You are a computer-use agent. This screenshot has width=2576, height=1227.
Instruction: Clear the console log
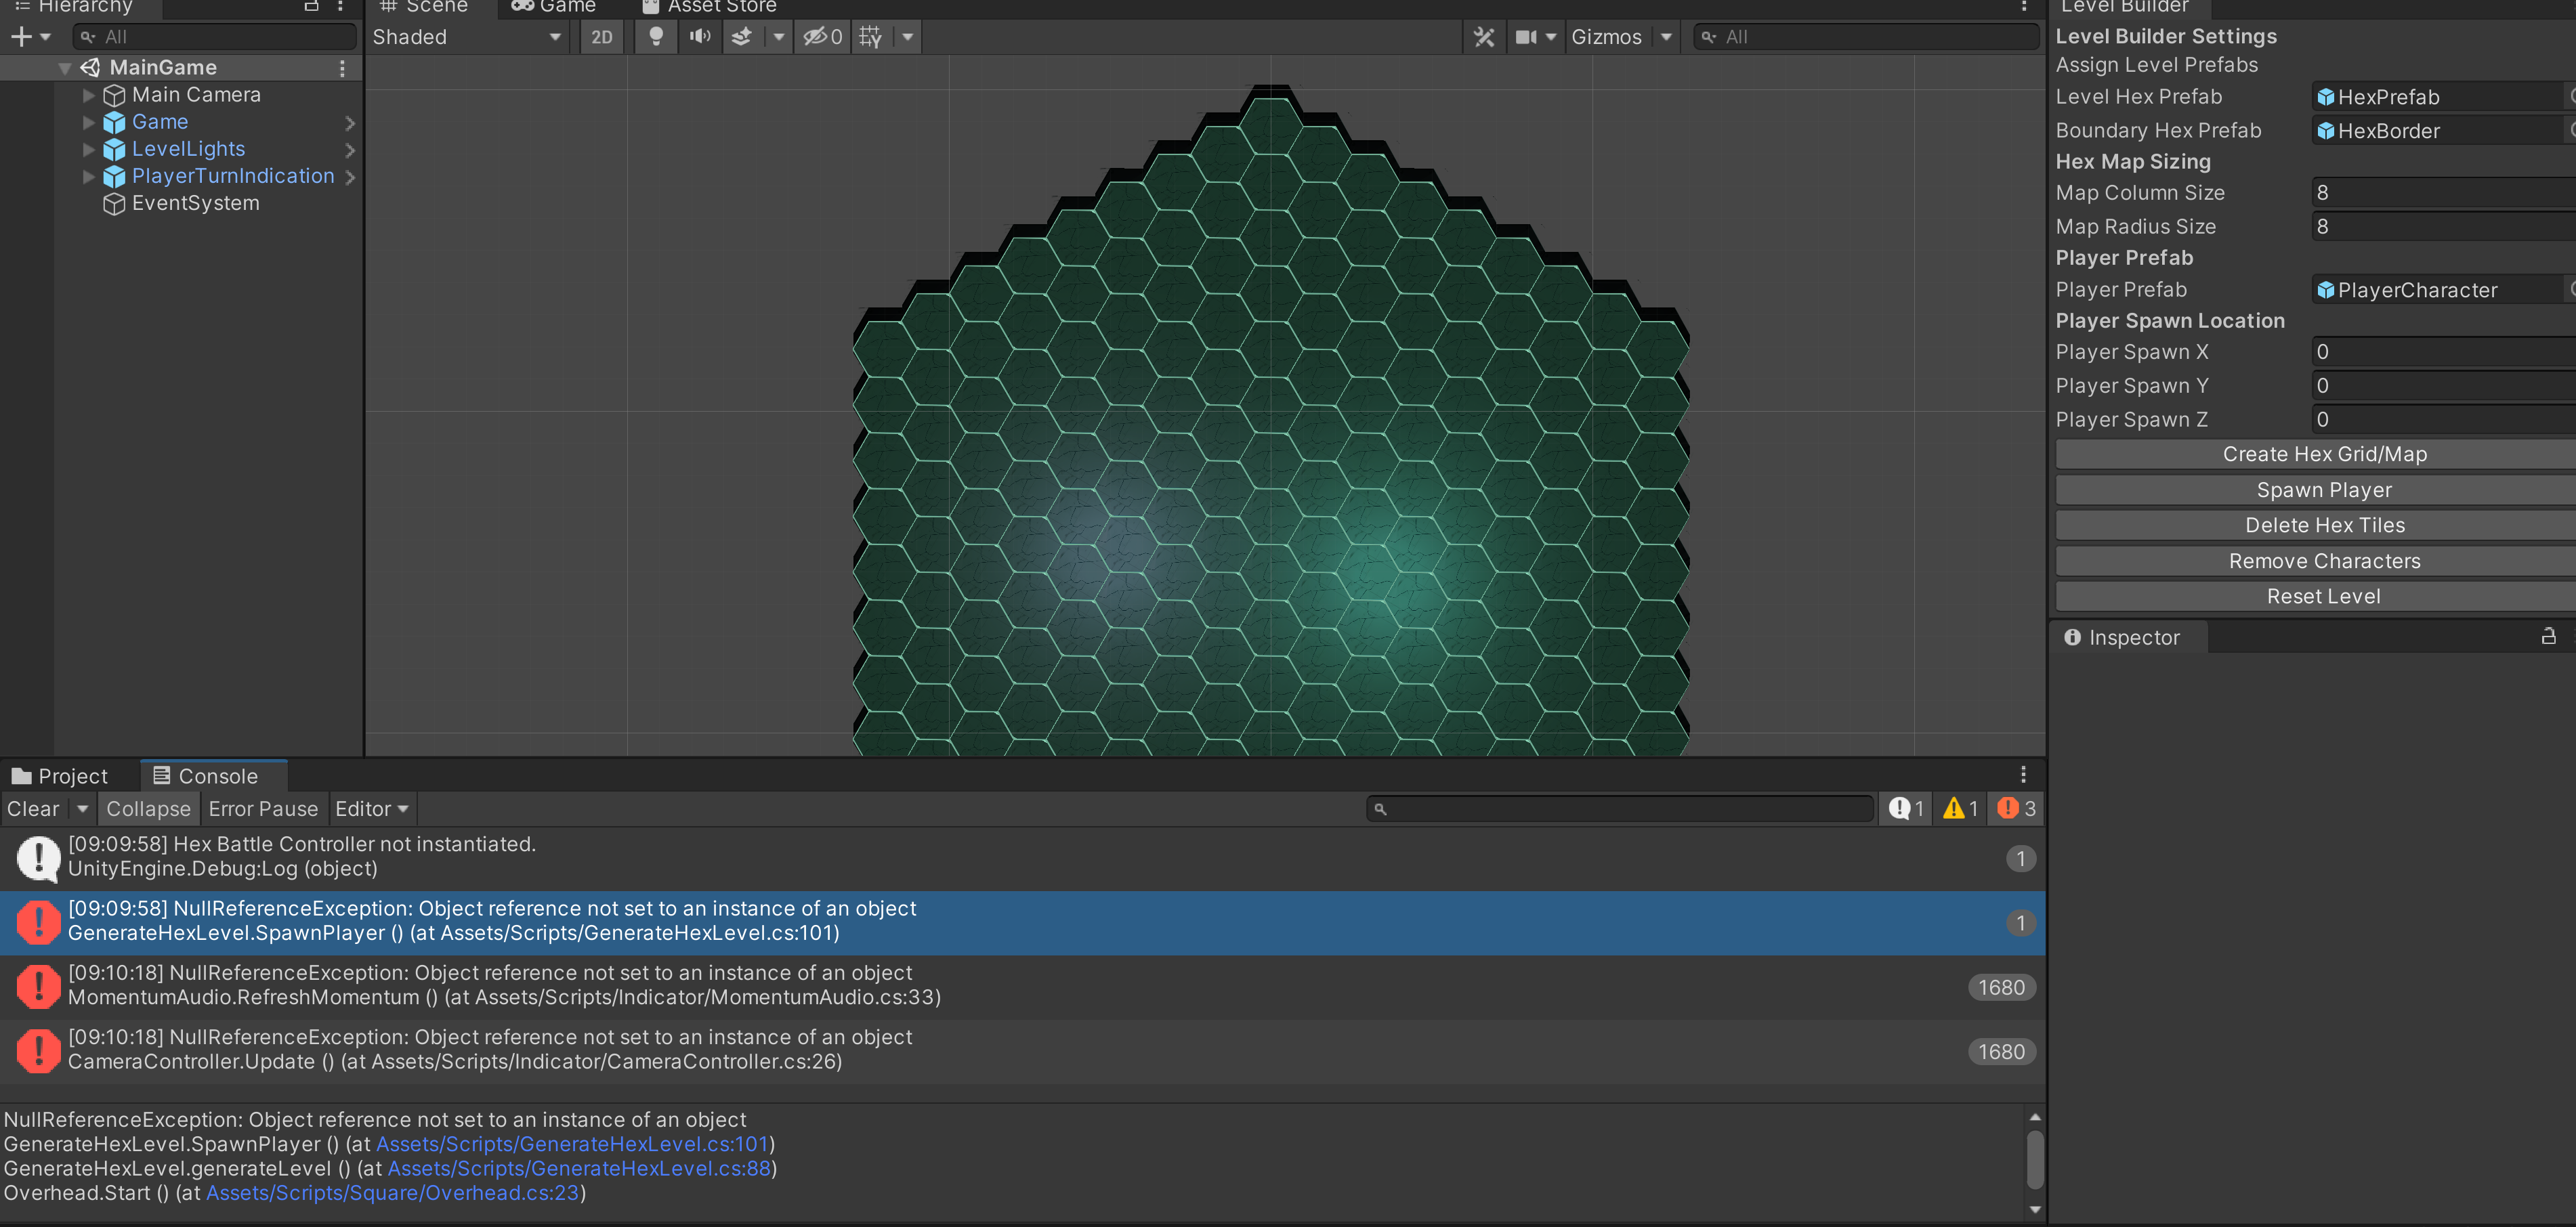tap(33, 809)
